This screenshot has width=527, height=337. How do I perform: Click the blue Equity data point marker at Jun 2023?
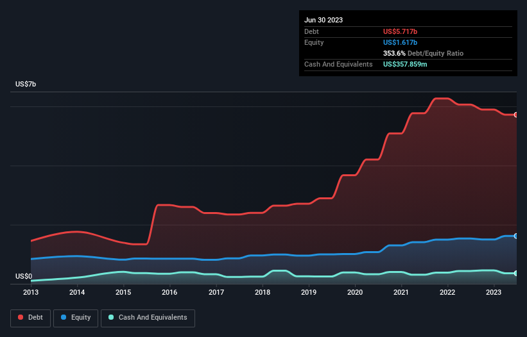[516, 236]
